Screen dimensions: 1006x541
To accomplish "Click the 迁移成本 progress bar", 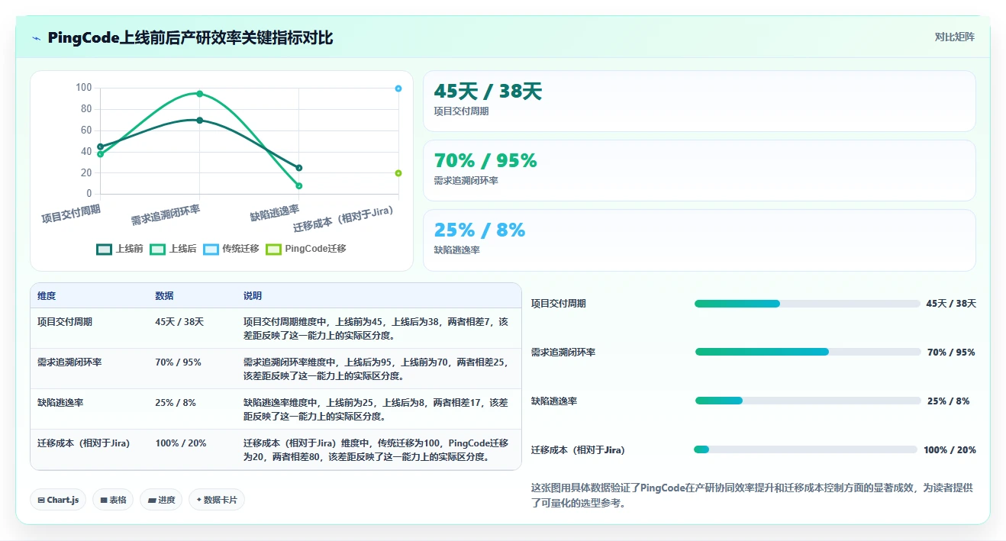I will point(805,449).
